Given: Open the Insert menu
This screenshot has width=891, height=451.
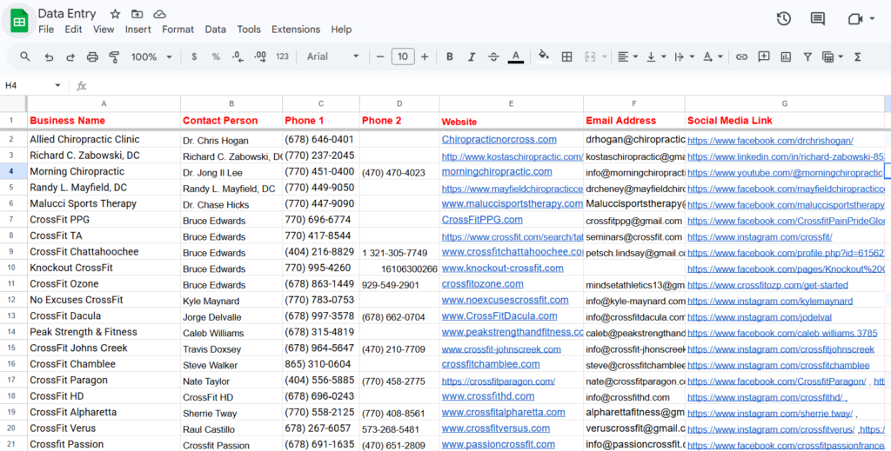Looking at the screenshot, I should click(x=138, y=30).
